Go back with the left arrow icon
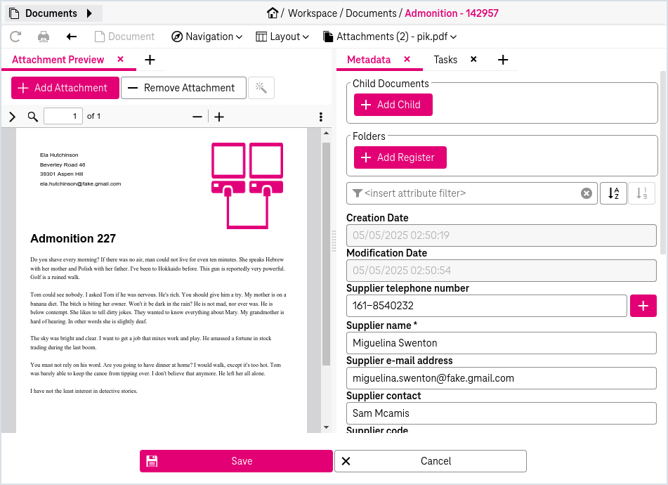The width and height of the screenshot is (668, 485). tap(72, 37)
